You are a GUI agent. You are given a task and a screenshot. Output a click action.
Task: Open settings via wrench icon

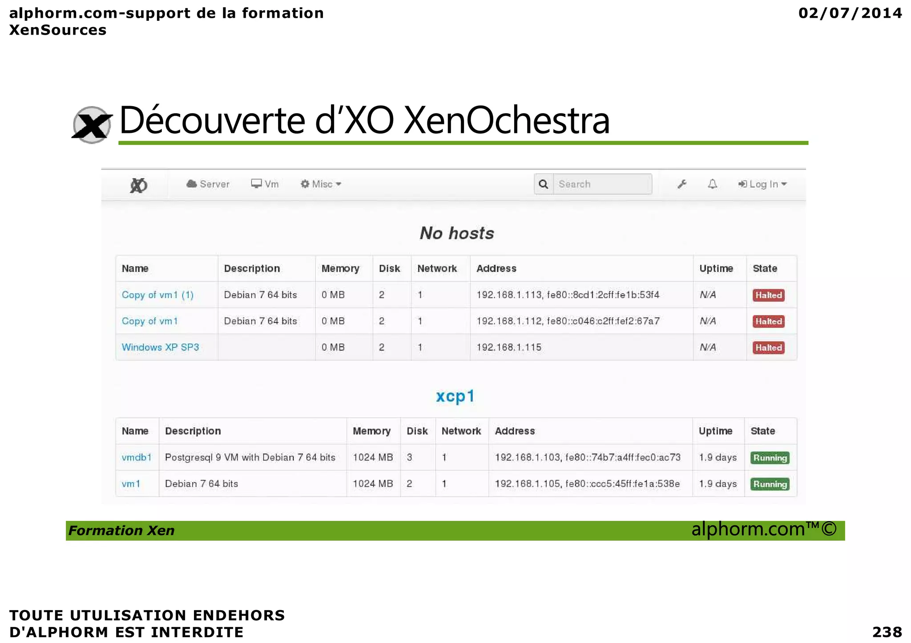[x=682, y=184]
